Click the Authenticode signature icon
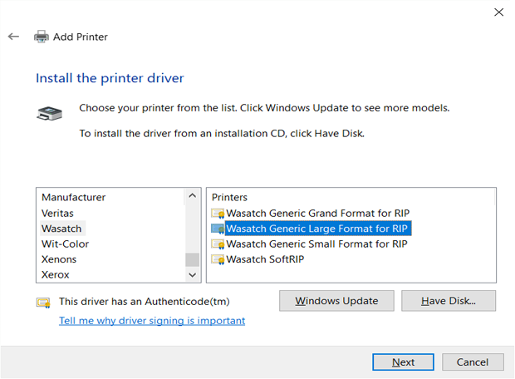 (x=43, y=303)
